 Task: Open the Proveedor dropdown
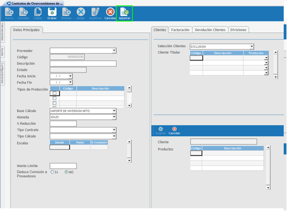(x=114, y=51)
